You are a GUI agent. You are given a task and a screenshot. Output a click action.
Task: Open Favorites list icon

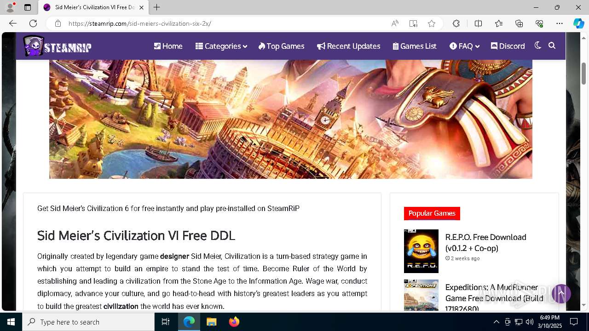pos(499,23)
